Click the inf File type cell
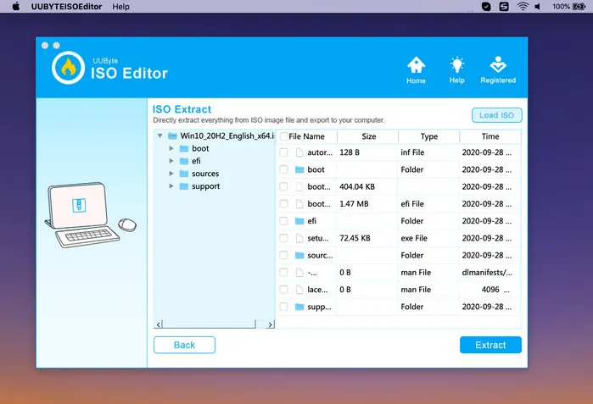 (412, 152)
